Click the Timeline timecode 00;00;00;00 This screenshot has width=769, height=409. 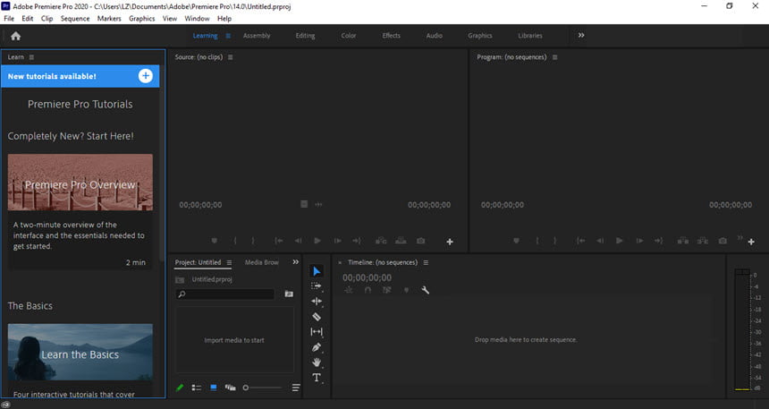click(367, 277)
